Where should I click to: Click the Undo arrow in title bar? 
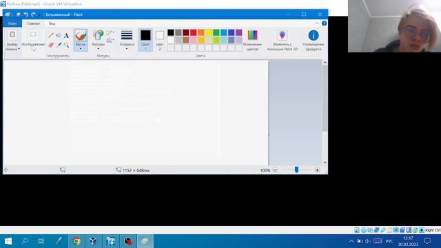[26, 14]
